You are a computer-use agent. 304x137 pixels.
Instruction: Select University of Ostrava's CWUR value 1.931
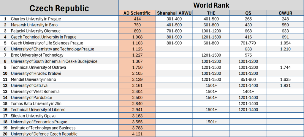(285, 85)
